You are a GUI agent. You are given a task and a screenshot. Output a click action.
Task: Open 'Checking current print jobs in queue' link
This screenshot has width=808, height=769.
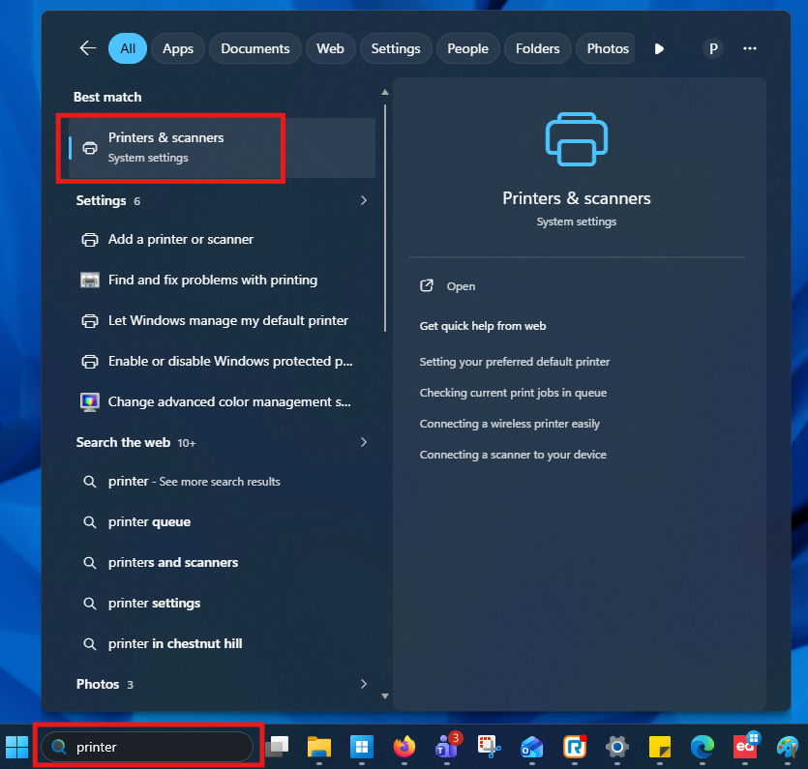(x=513, y=393)
